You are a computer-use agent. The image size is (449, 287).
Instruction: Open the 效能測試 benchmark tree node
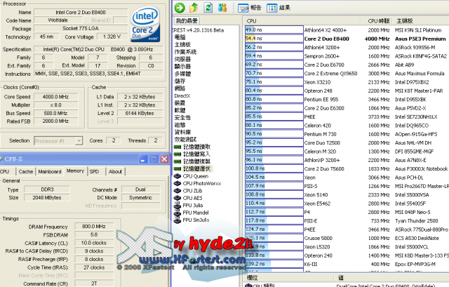(x=185, y=140)
